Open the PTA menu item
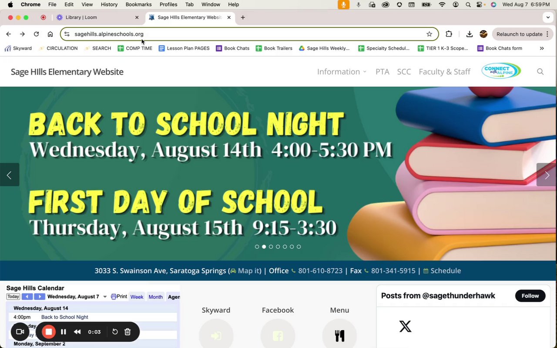The image size is (557, 348). [383, 72]
